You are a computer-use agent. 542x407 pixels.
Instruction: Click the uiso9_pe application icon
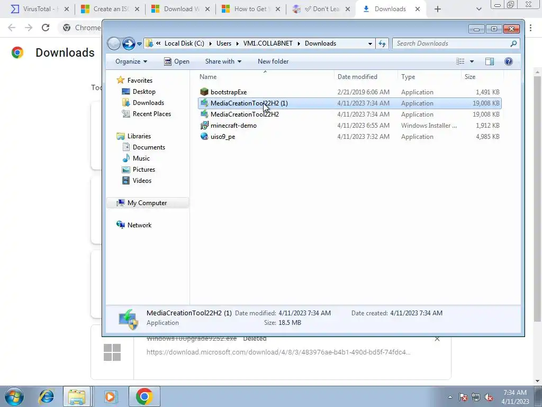[x=204, y=136]
